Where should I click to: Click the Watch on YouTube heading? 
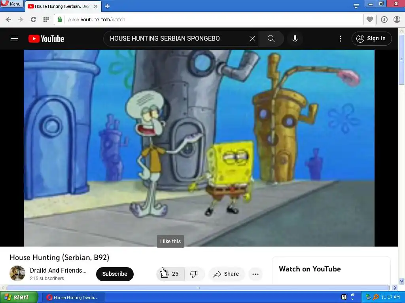pos(310,269)
